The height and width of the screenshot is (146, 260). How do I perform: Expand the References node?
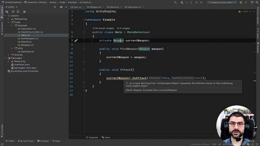point(9,19)
